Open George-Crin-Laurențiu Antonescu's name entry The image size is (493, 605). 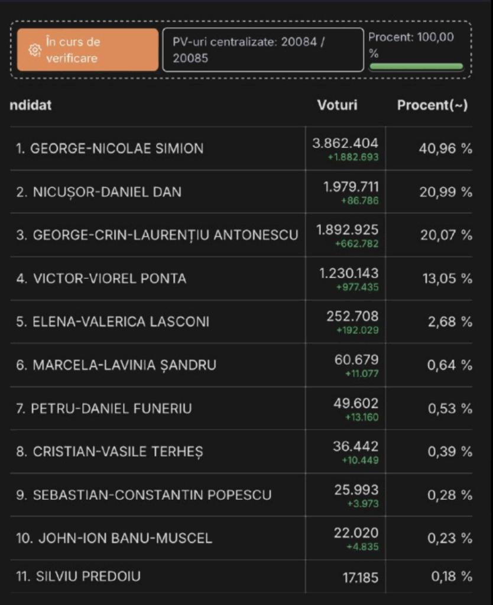tap(157, 235)
